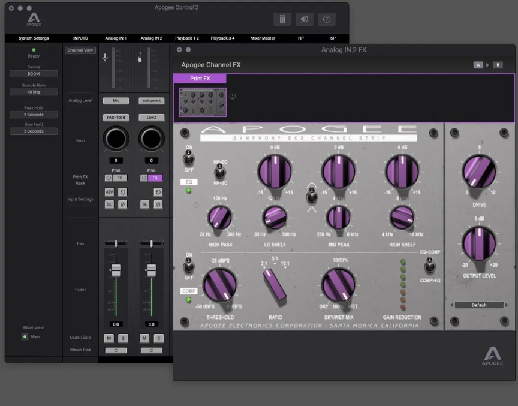This screenshot has height=406, width=518.
Task: Select the Print FX tab
Action: pyautogui.click(x=200, y=79)
